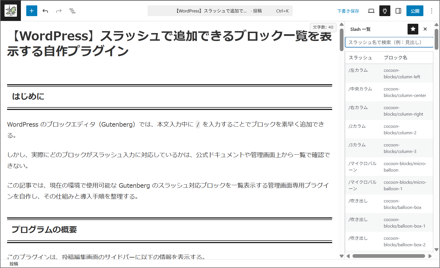Viewport: 440px width, 268px height.
Task: Open the preview device icon
Action: [371, 11]
